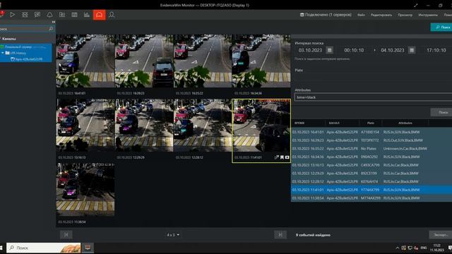Viewport: 452px width, 254px height.
Task: Sort results by Plate column header
Action: point(370,123)
